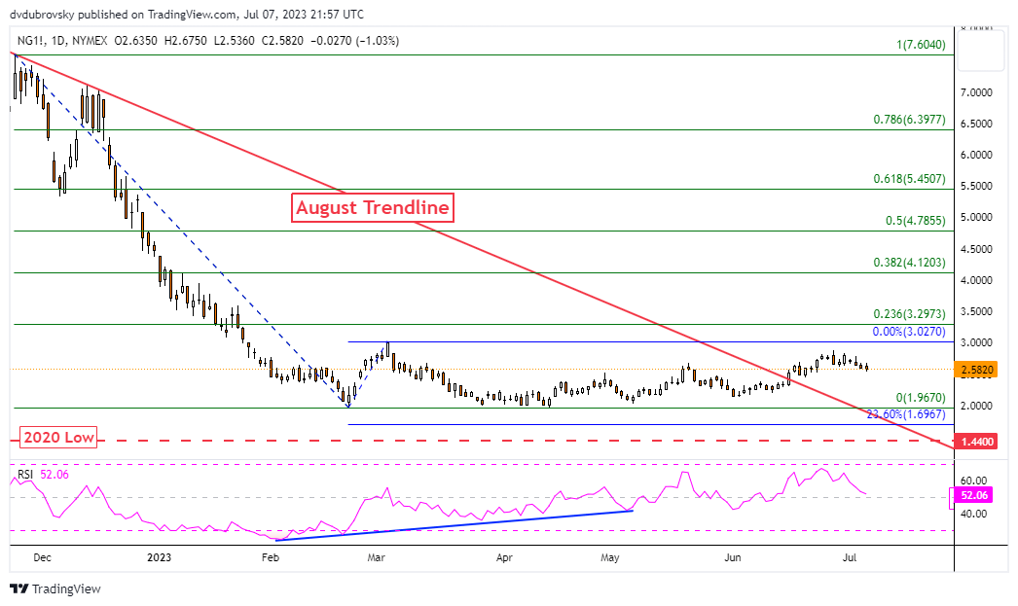Click the 'Mar' date axis label

pos(377,557)
